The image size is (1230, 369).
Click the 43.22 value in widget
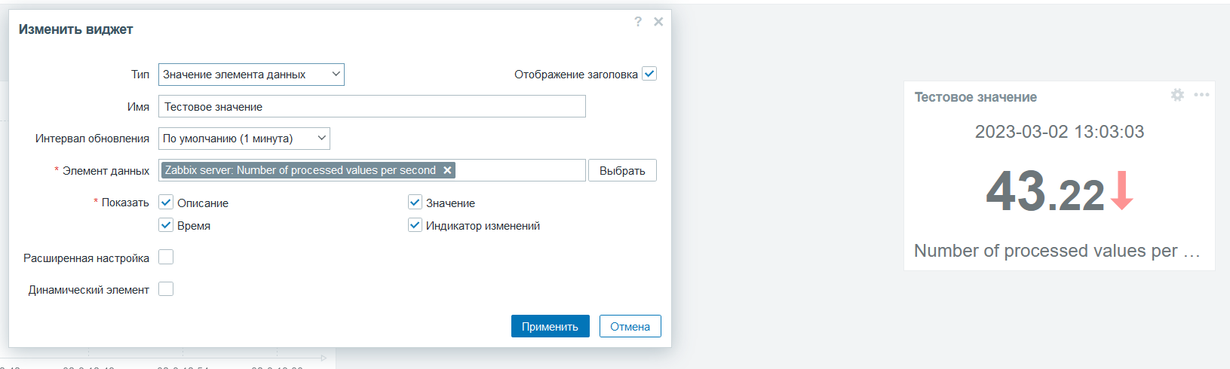[1045, 191]
